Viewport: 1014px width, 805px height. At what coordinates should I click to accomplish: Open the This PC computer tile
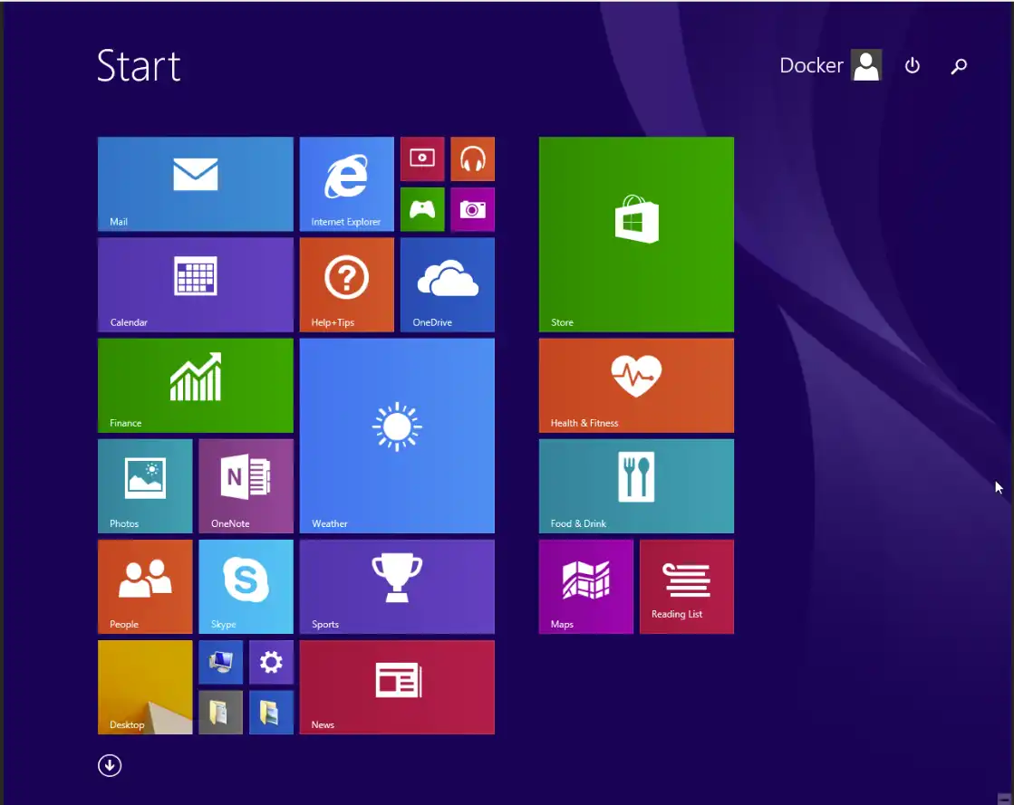coord(220,662)
